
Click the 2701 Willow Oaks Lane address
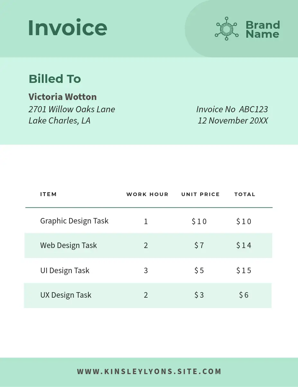[x=72, y=109]
